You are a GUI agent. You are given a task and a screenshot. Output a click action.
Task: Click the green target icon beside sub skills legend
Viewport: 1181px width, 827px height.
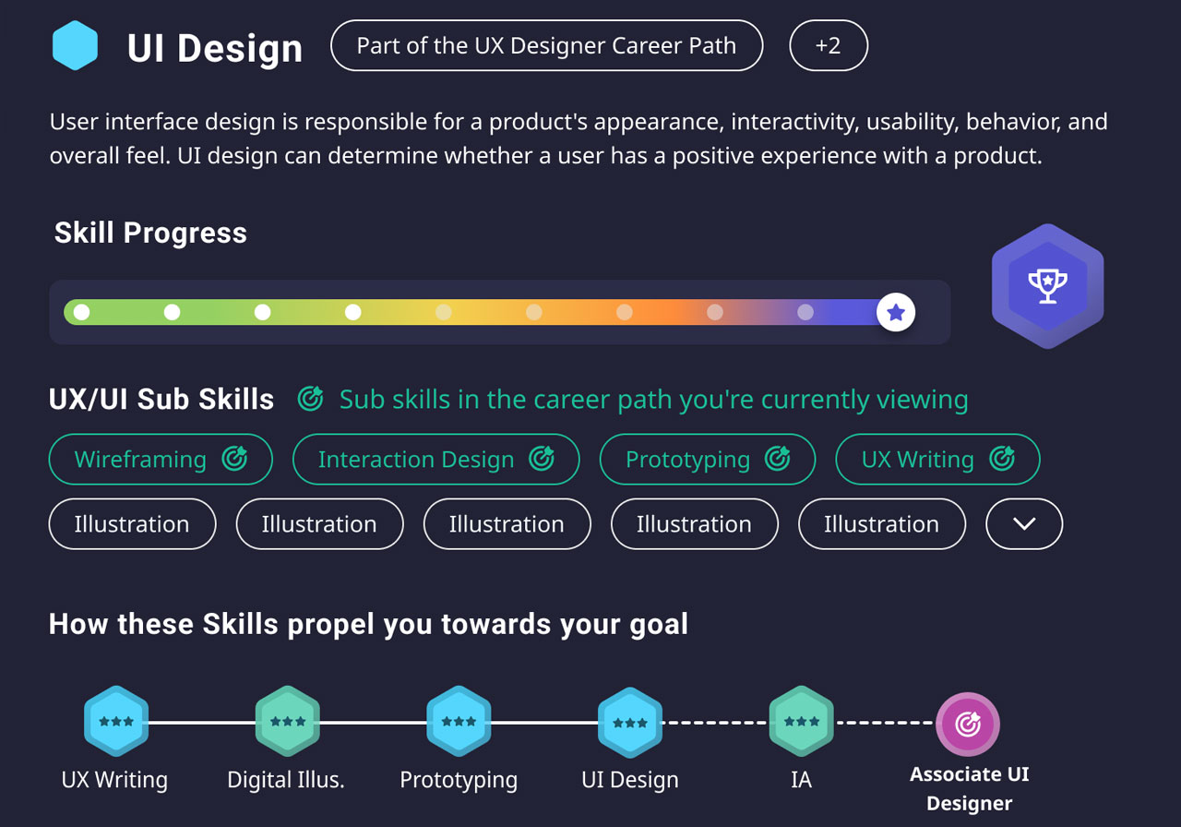pos(311,399)
